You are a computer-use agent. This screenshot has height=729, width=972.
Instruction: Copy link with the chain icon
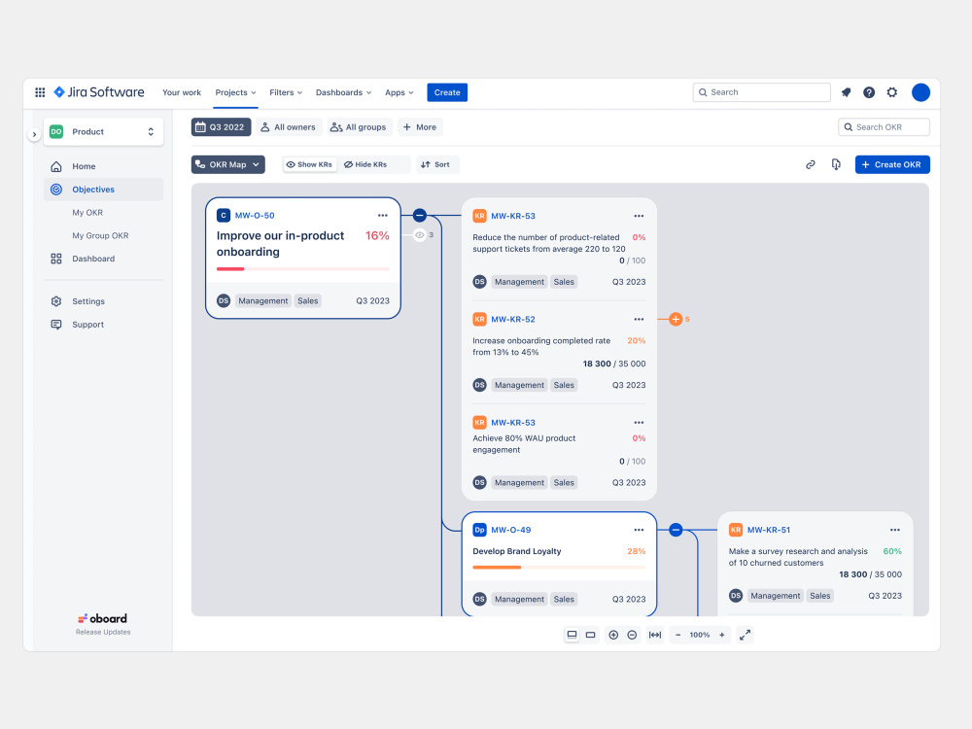811,164
